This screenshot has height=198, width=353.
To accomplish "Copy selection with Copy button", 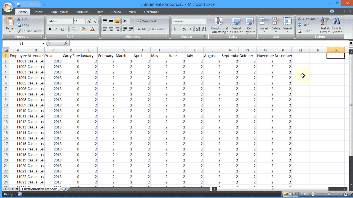I will pos(23,25).
